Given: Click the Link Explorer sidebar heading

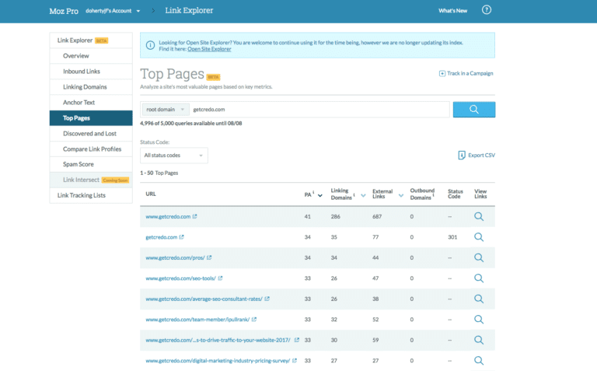Looking at the screenshot, I should coord(91,40).
